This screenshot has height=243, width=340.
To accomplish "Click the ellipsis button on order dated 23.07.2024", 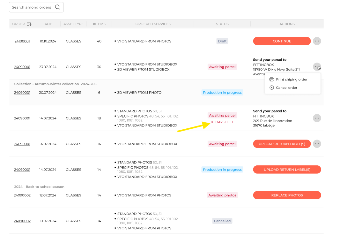I will click(x=317, y=67).
